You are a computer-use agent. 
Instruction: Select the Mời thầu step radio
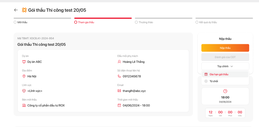point(15,22)
